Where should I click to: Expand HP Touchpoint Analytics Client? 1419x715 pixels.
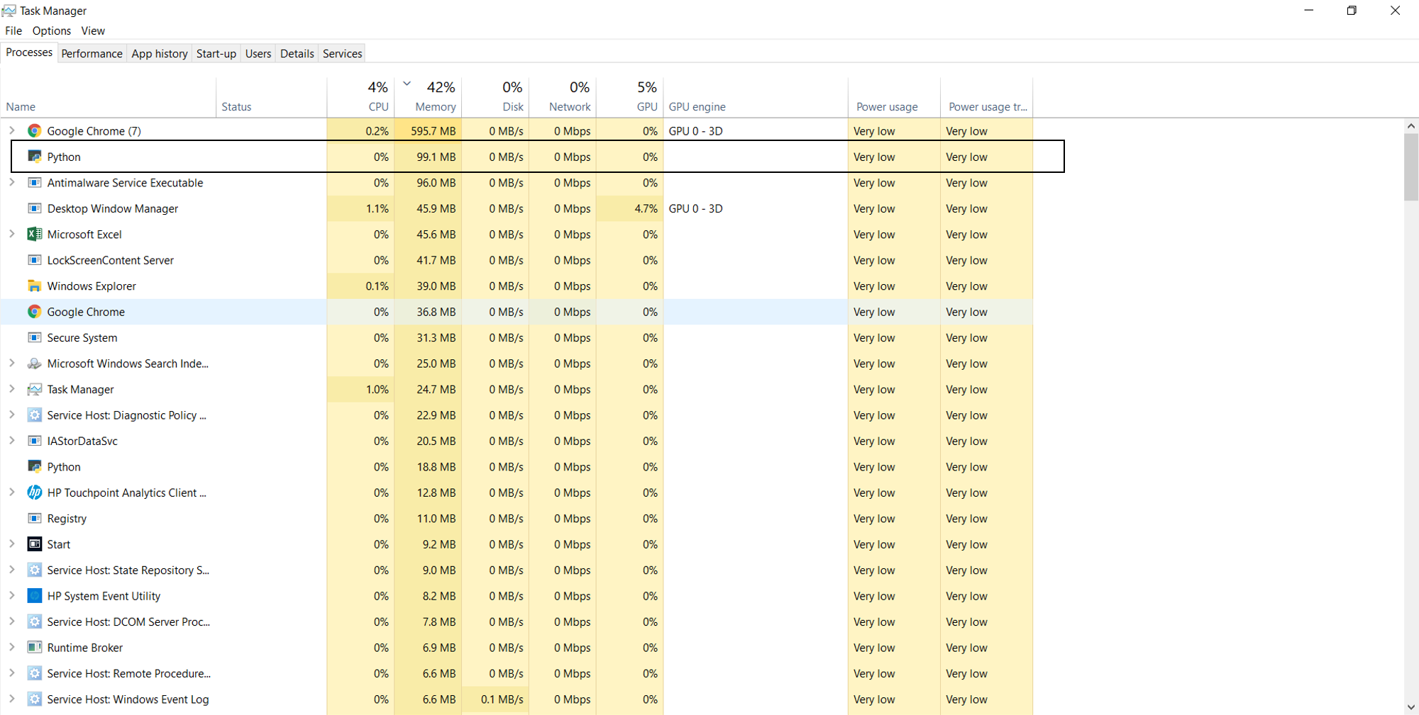pyautogui.click(x=12, y=492)
